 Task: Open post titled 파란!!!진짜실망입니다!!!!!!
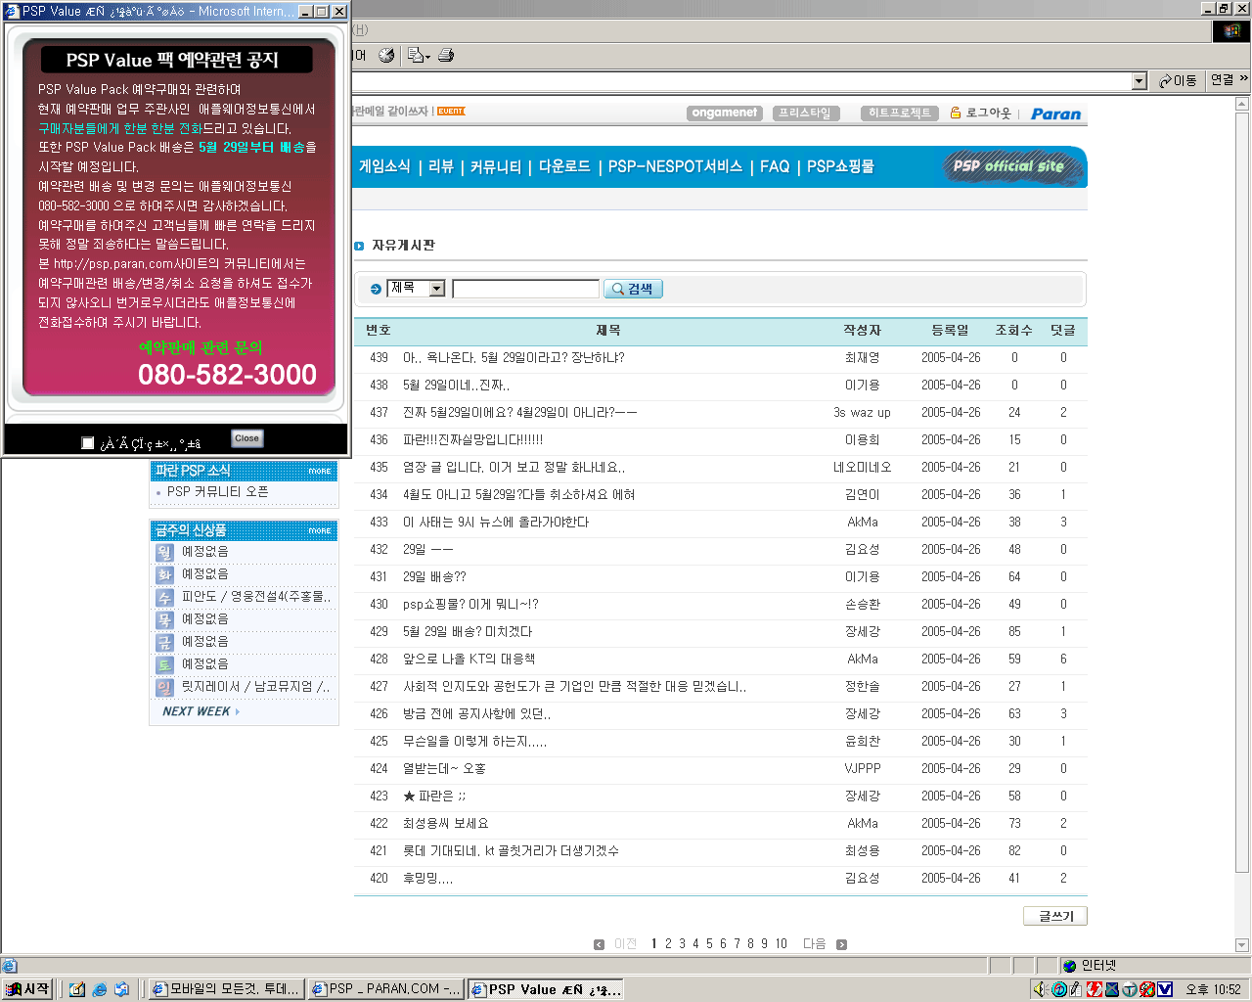[472, 440]
